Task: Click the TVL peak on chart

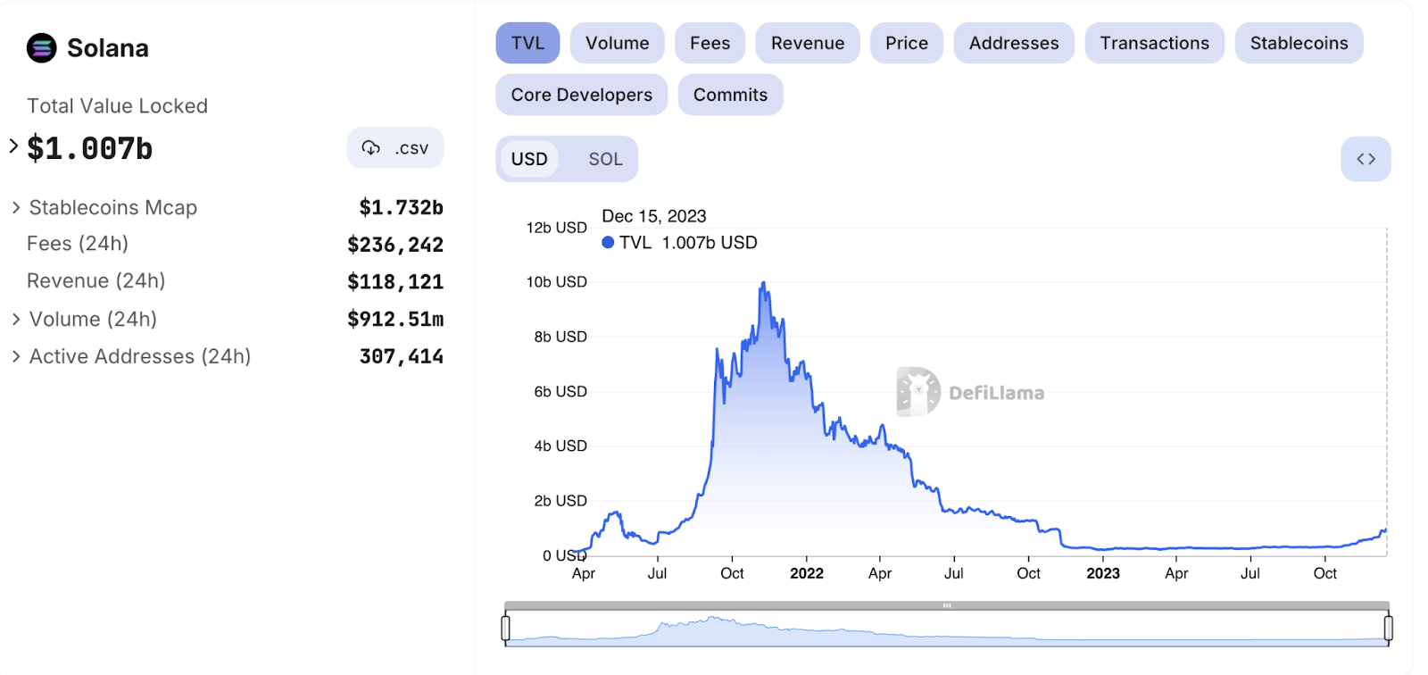Action: (763, 283)
